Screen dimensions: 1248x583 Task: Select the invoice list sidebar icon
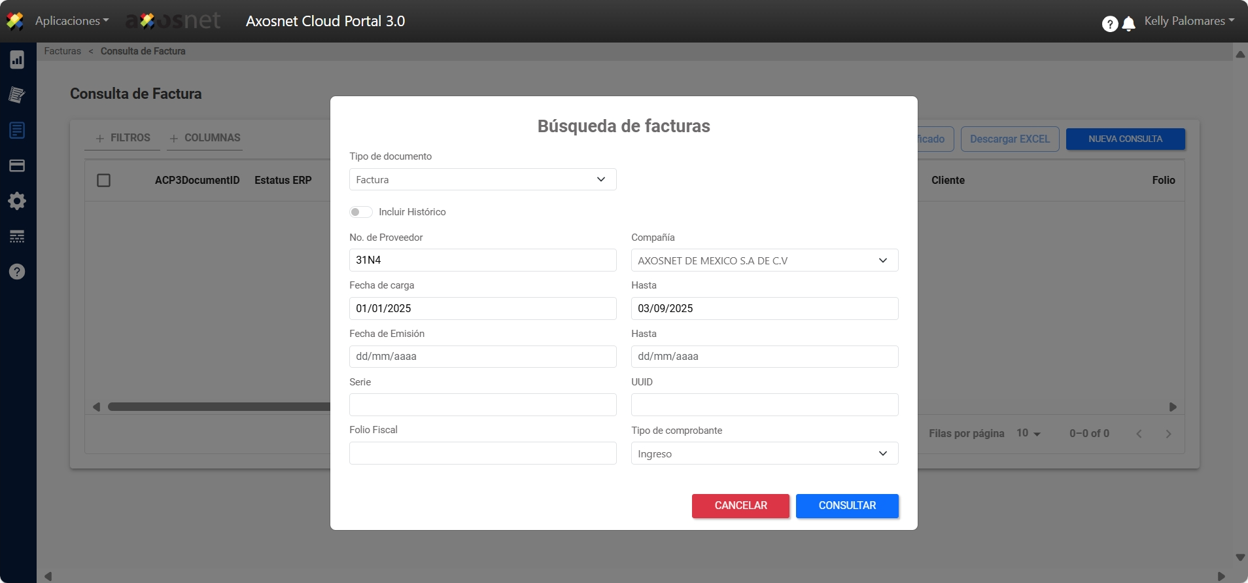(17, 130)
